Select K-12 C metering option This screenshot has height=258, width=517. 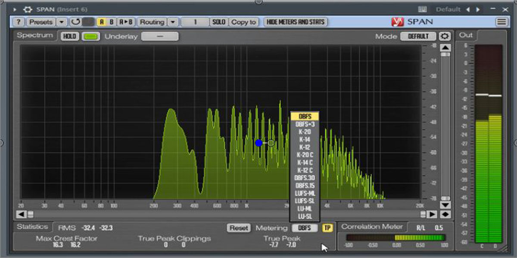pyautogui.click(x=305, y=170)
